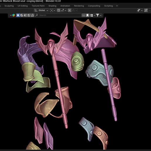Image resolution: width=151 pixels, height=151 pixels.
Task: Open the Global orientation dropdown
Action: (41, 10)
